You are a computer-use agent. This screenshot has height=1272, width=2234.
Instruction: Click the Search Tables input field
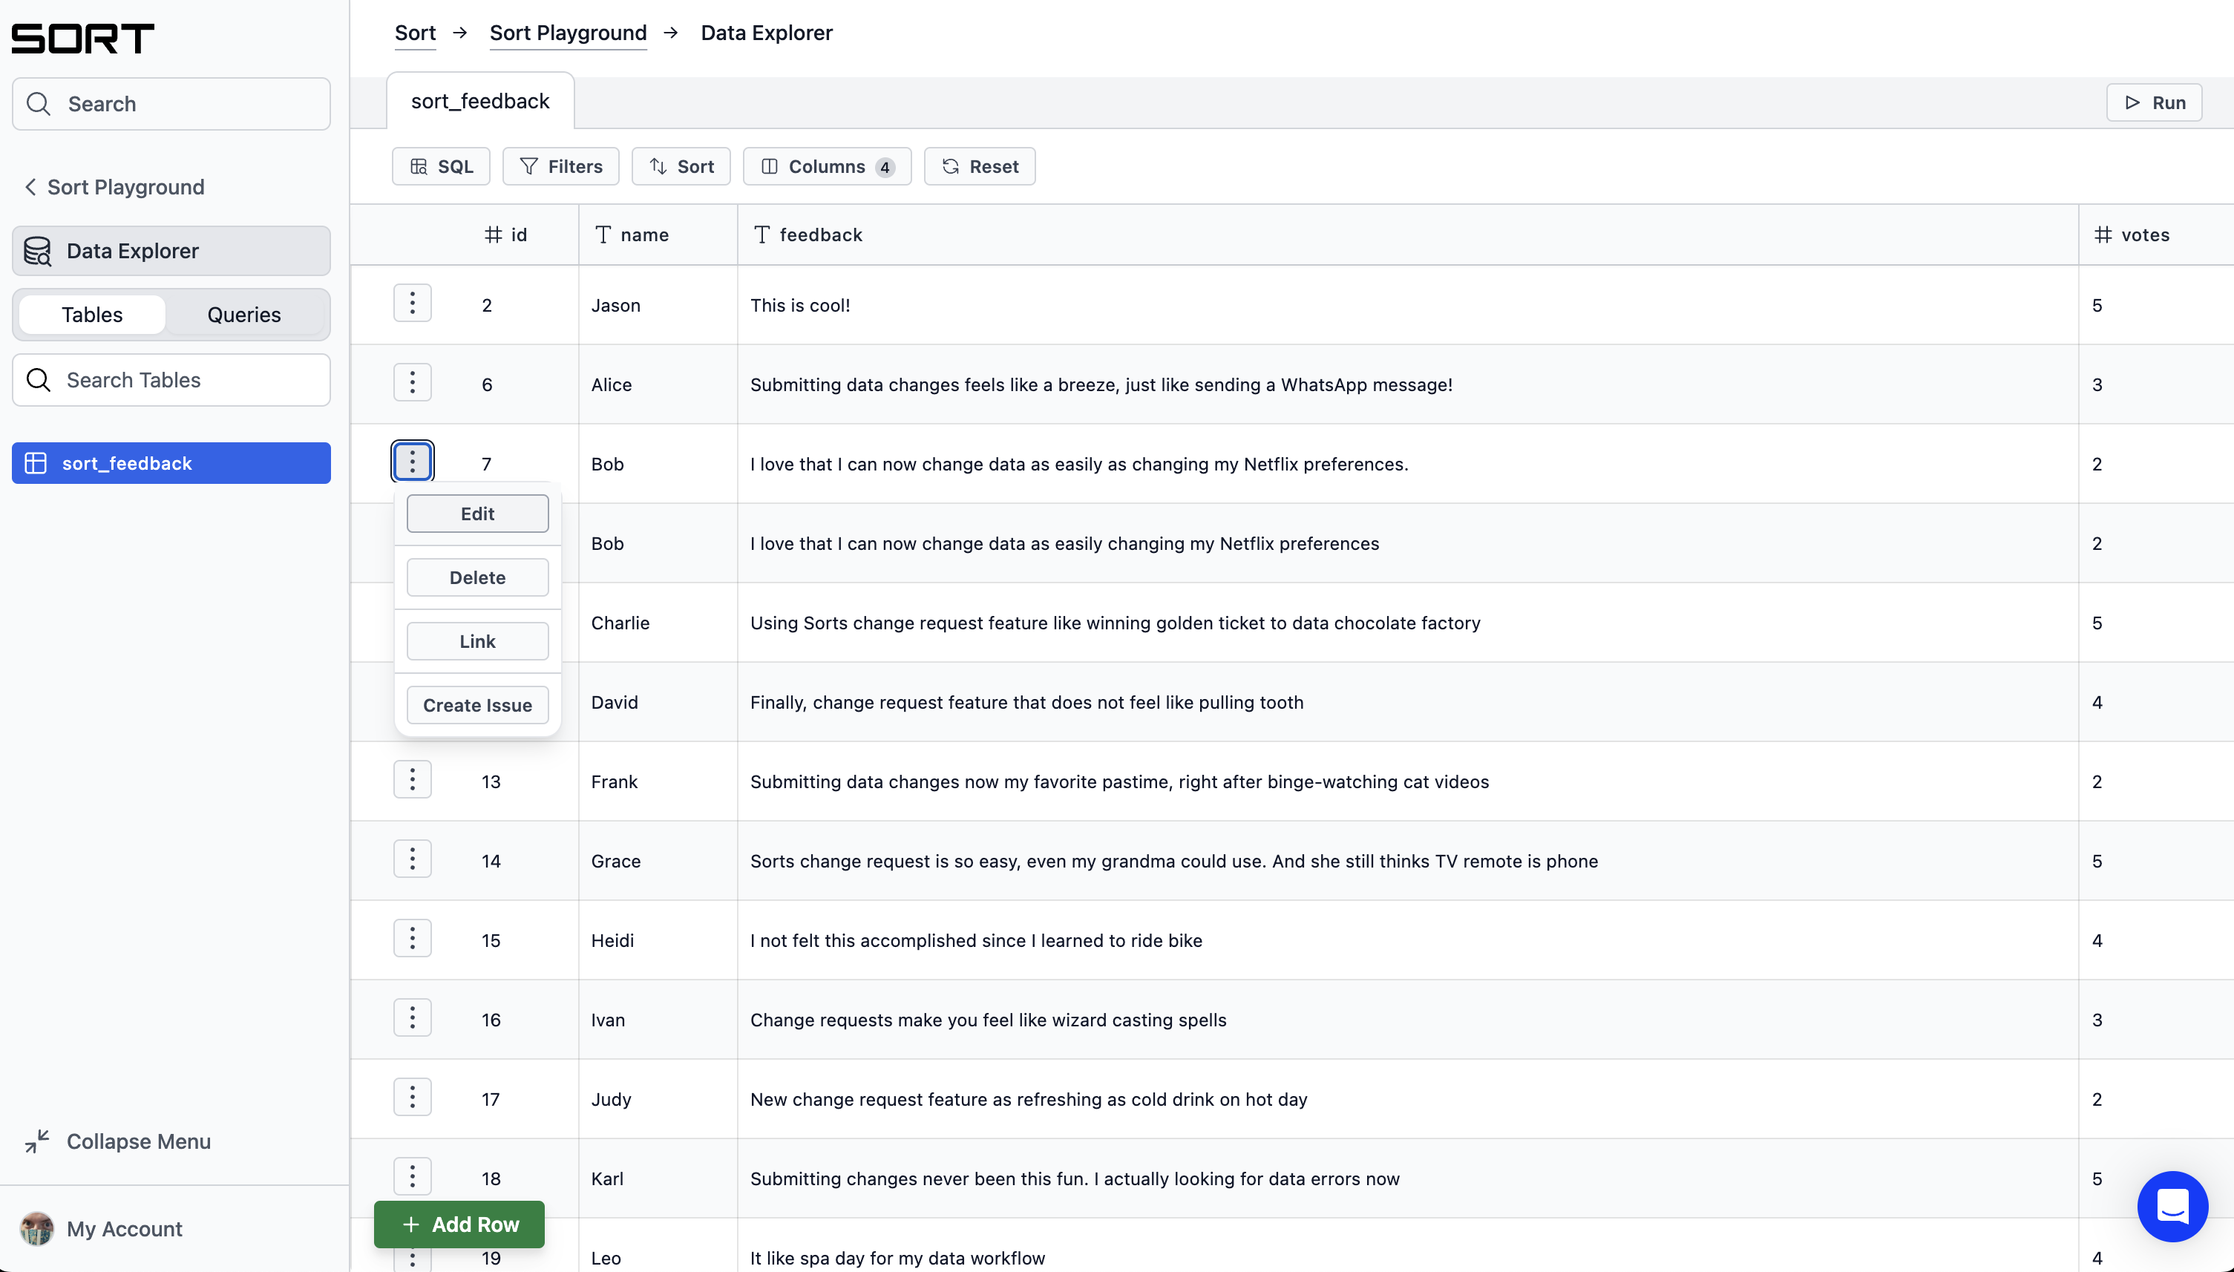pyautogui.click(x=172, y=379)
